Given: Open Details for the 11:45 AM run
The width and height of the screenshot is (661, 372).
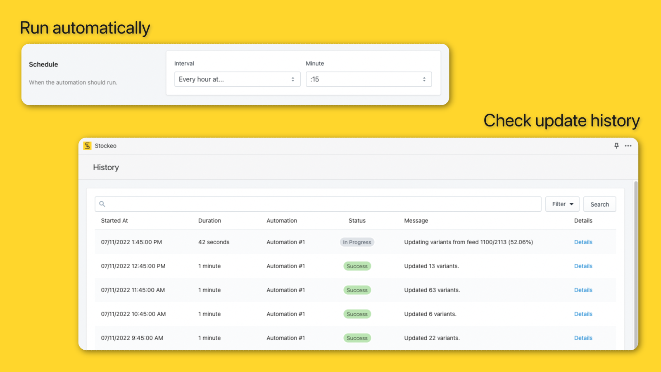Looking at the screenshot, I should [x=583, y=290].
